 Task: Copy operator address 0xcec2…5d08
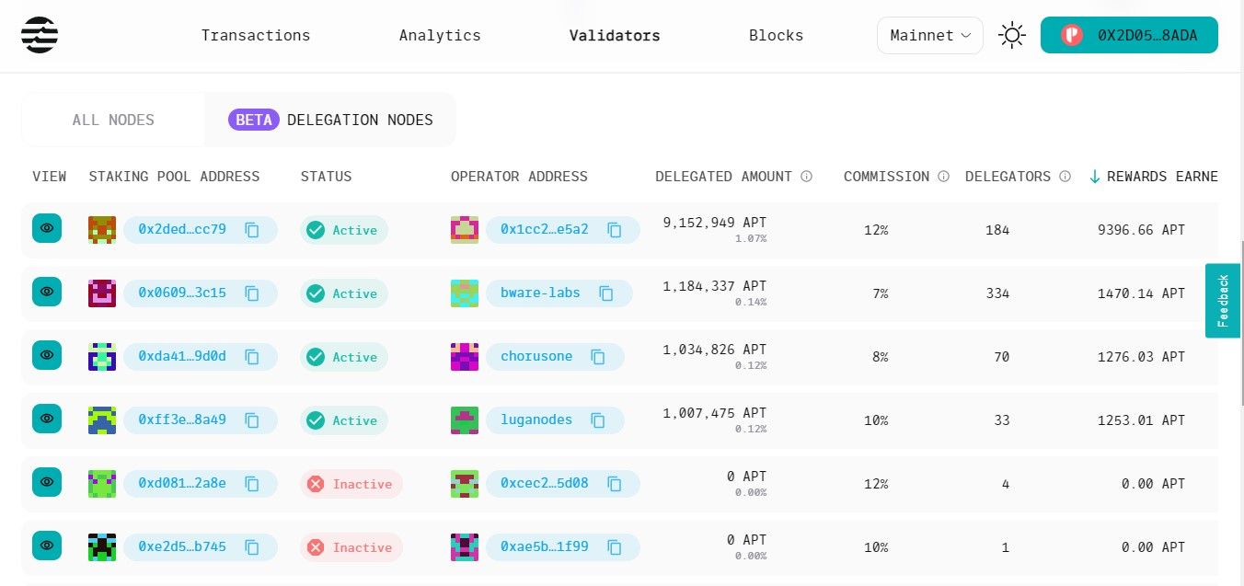click(x=615, y=484)
